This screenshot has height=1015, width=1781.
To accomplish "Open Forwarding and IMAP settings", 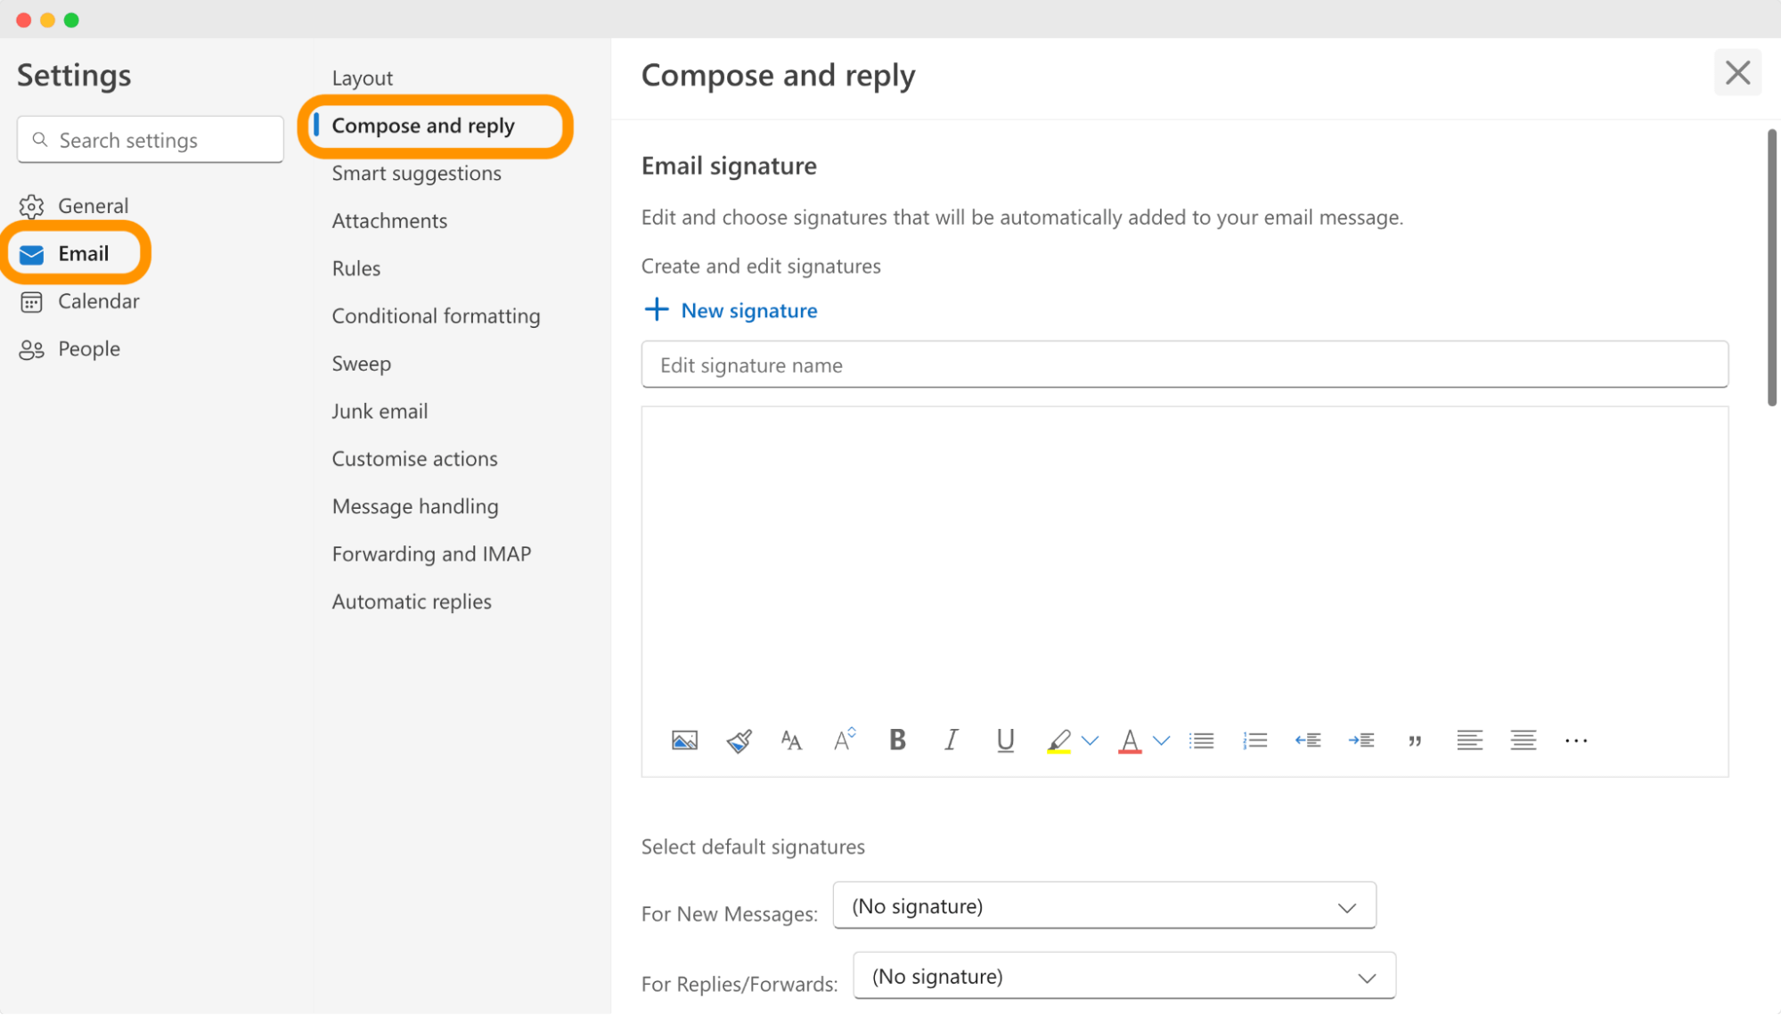I will tap(431, 554).
